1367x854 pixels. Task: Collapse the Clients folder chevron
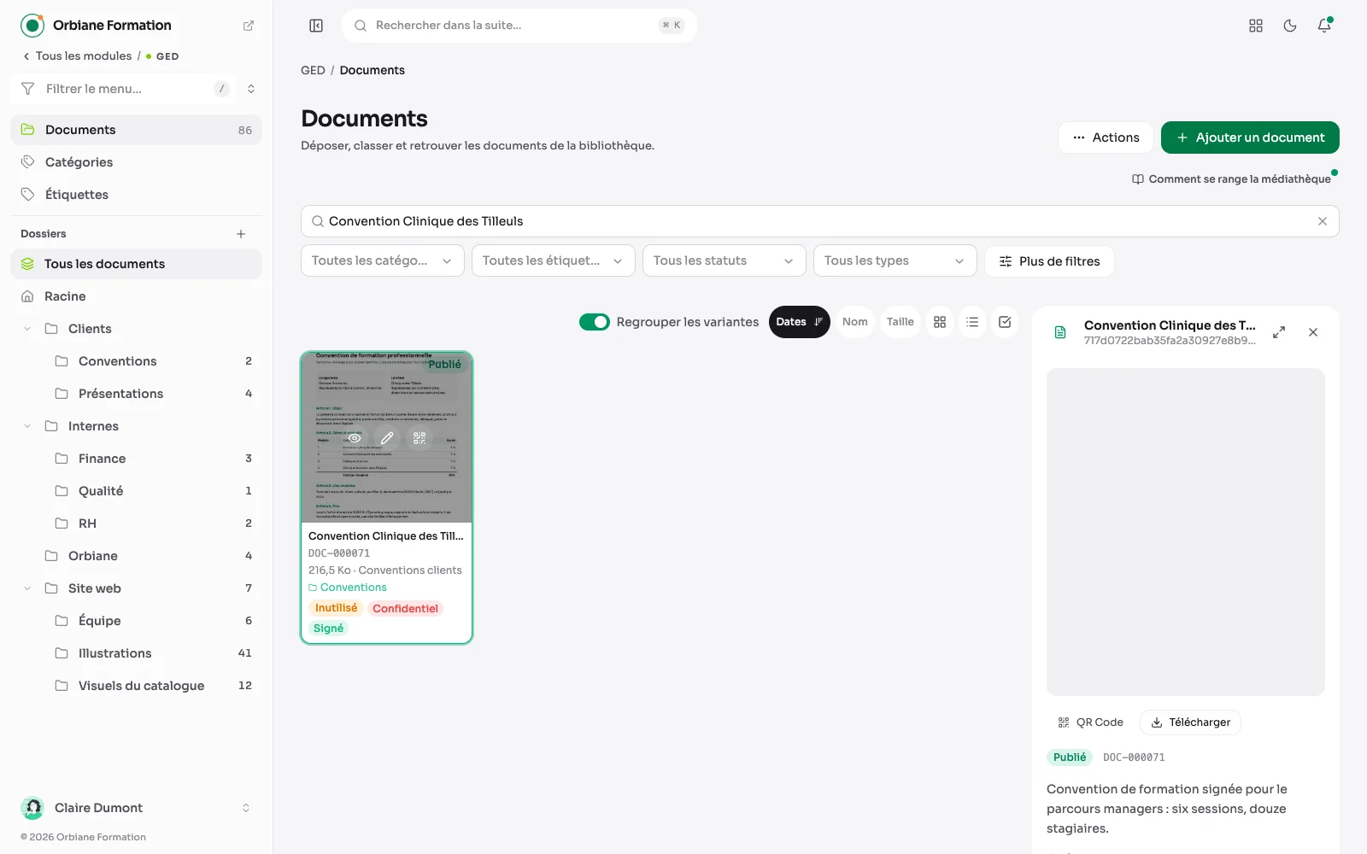point(27,329)
